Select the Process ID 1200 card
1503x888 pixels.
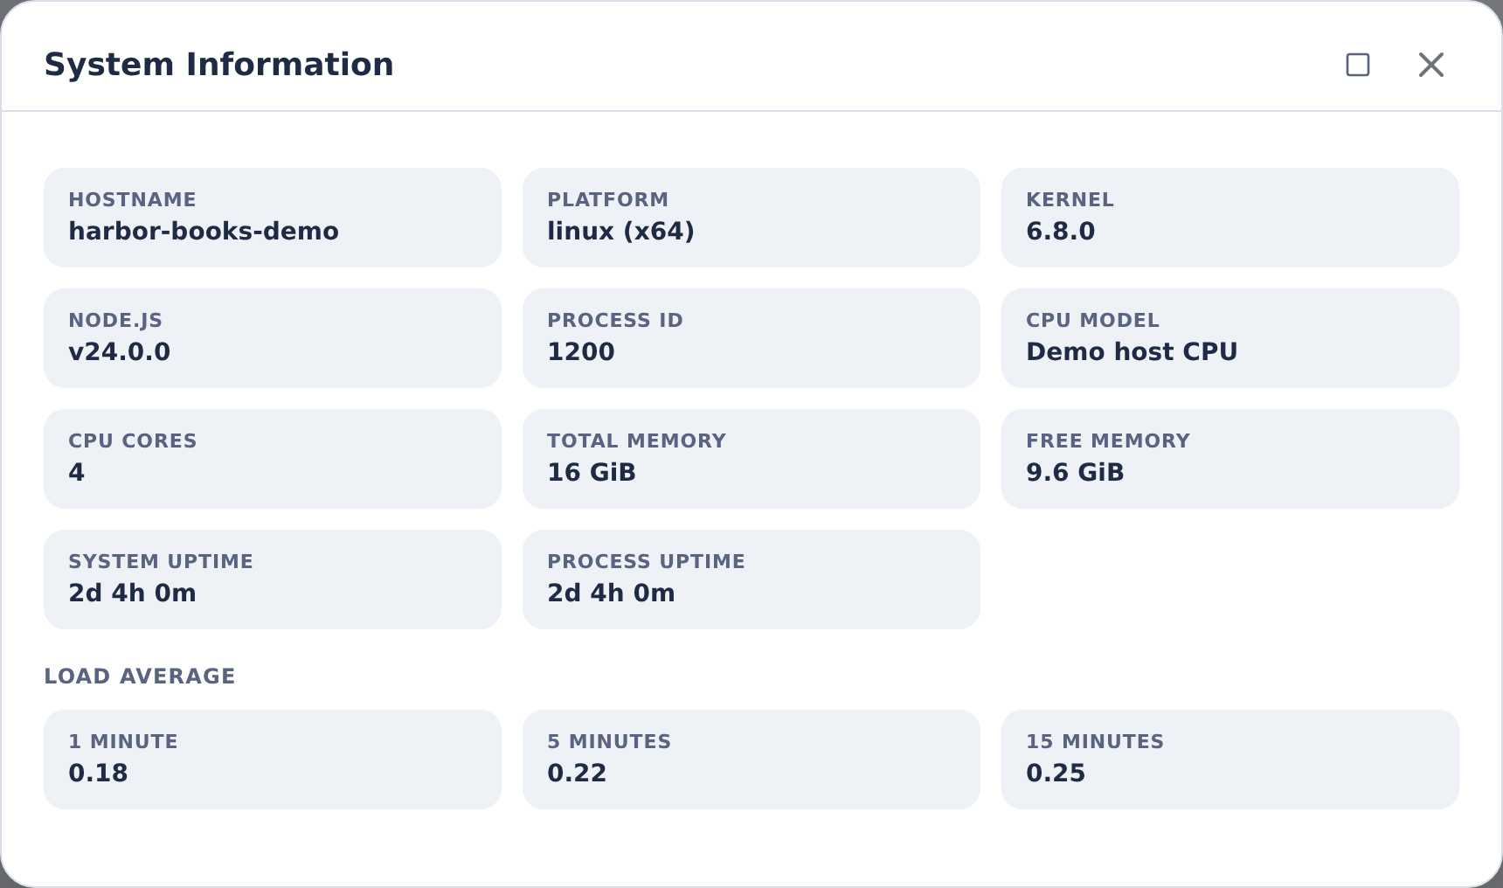(751, 338)
